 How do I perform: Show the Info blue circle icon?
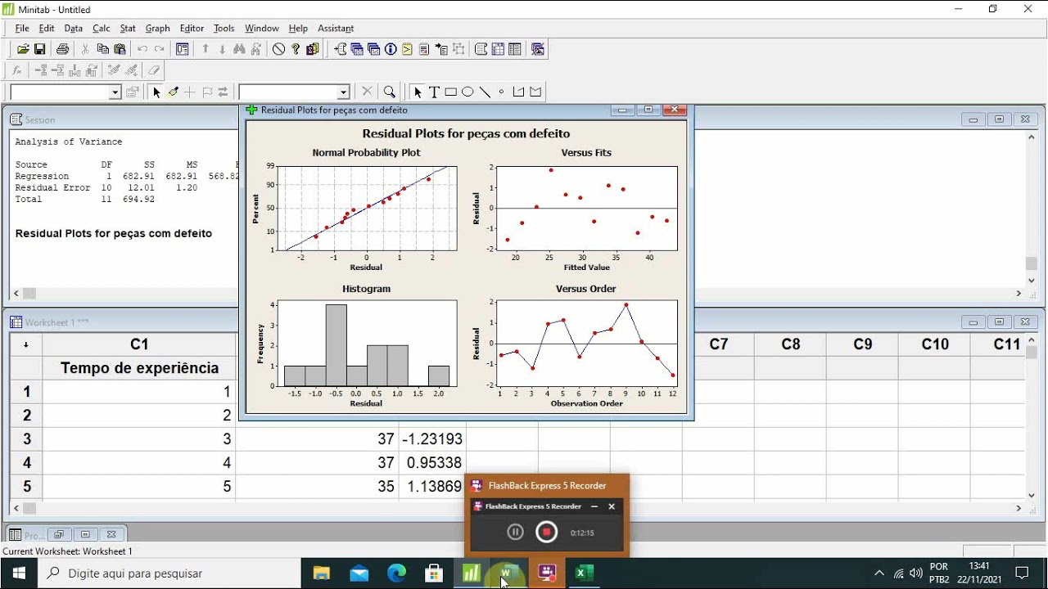click(x=391, y=49)
